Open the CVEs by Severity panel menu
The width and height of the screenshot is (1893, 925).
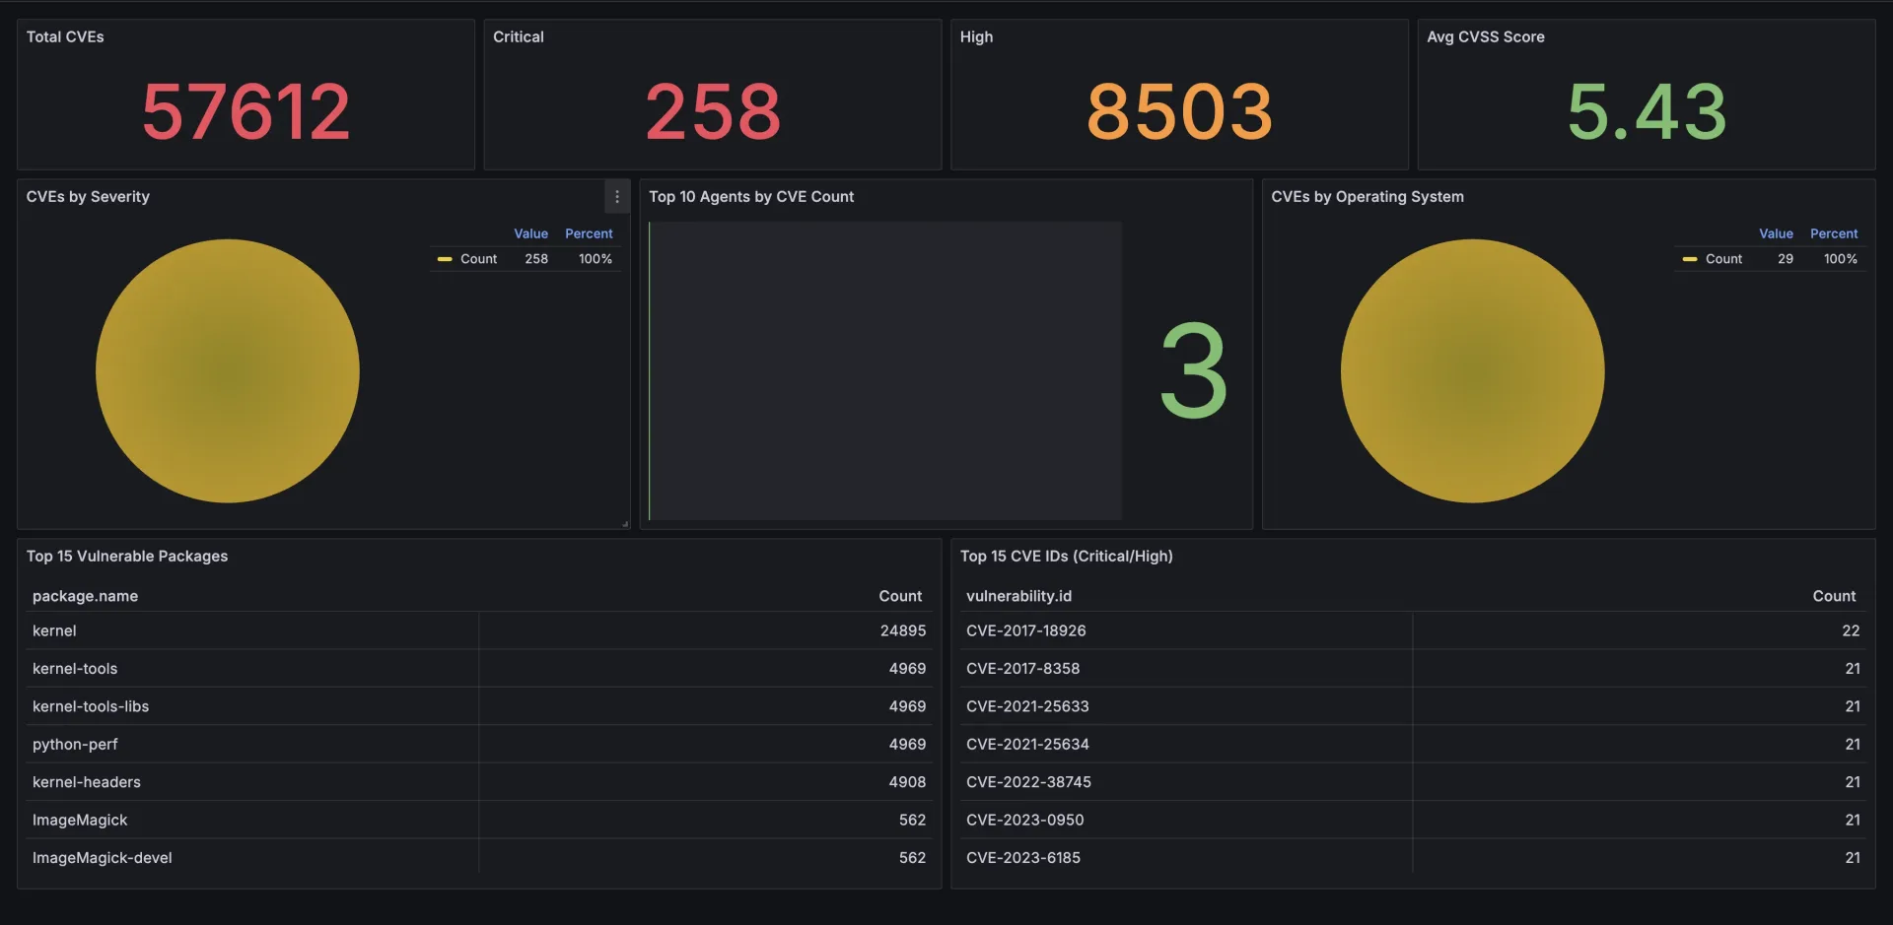click(x=617, y=196)
